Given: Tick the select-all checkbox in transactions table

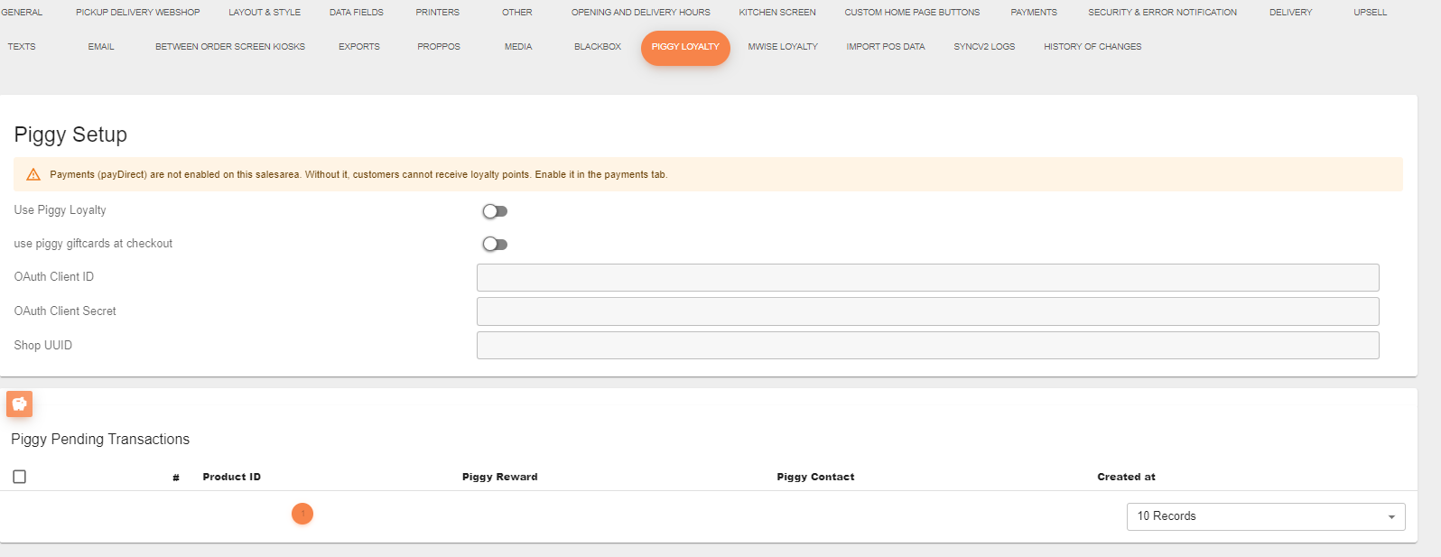Looking at the screenshot, I should point(20,477).
